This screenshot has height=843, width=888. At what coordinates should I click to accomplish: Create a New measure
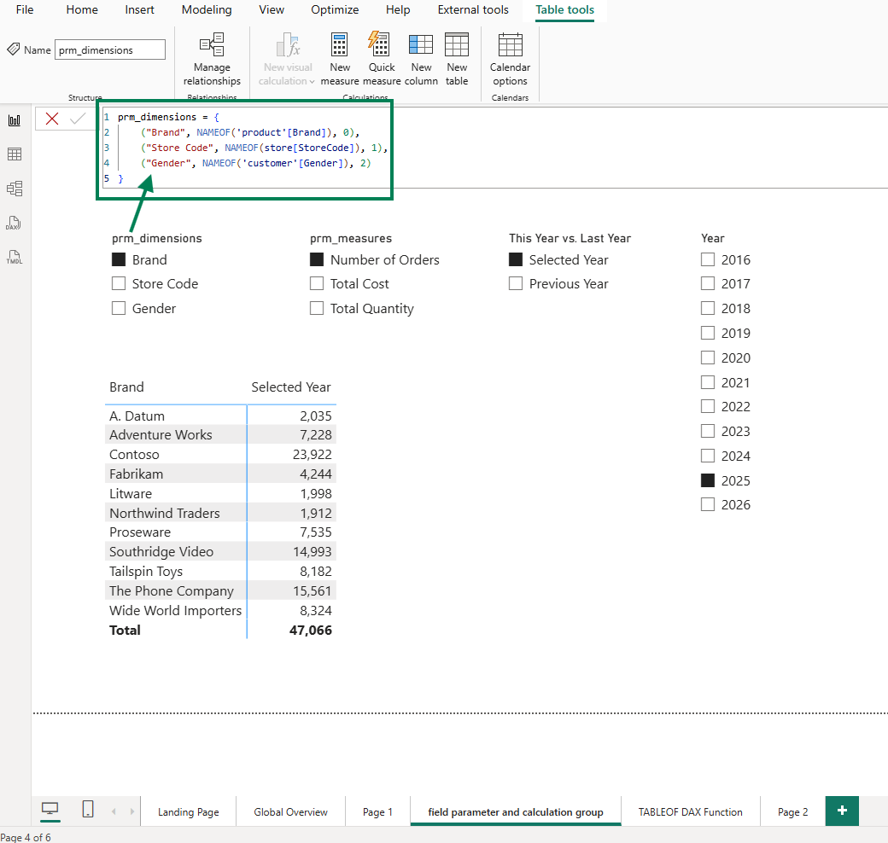pos(339,59)
